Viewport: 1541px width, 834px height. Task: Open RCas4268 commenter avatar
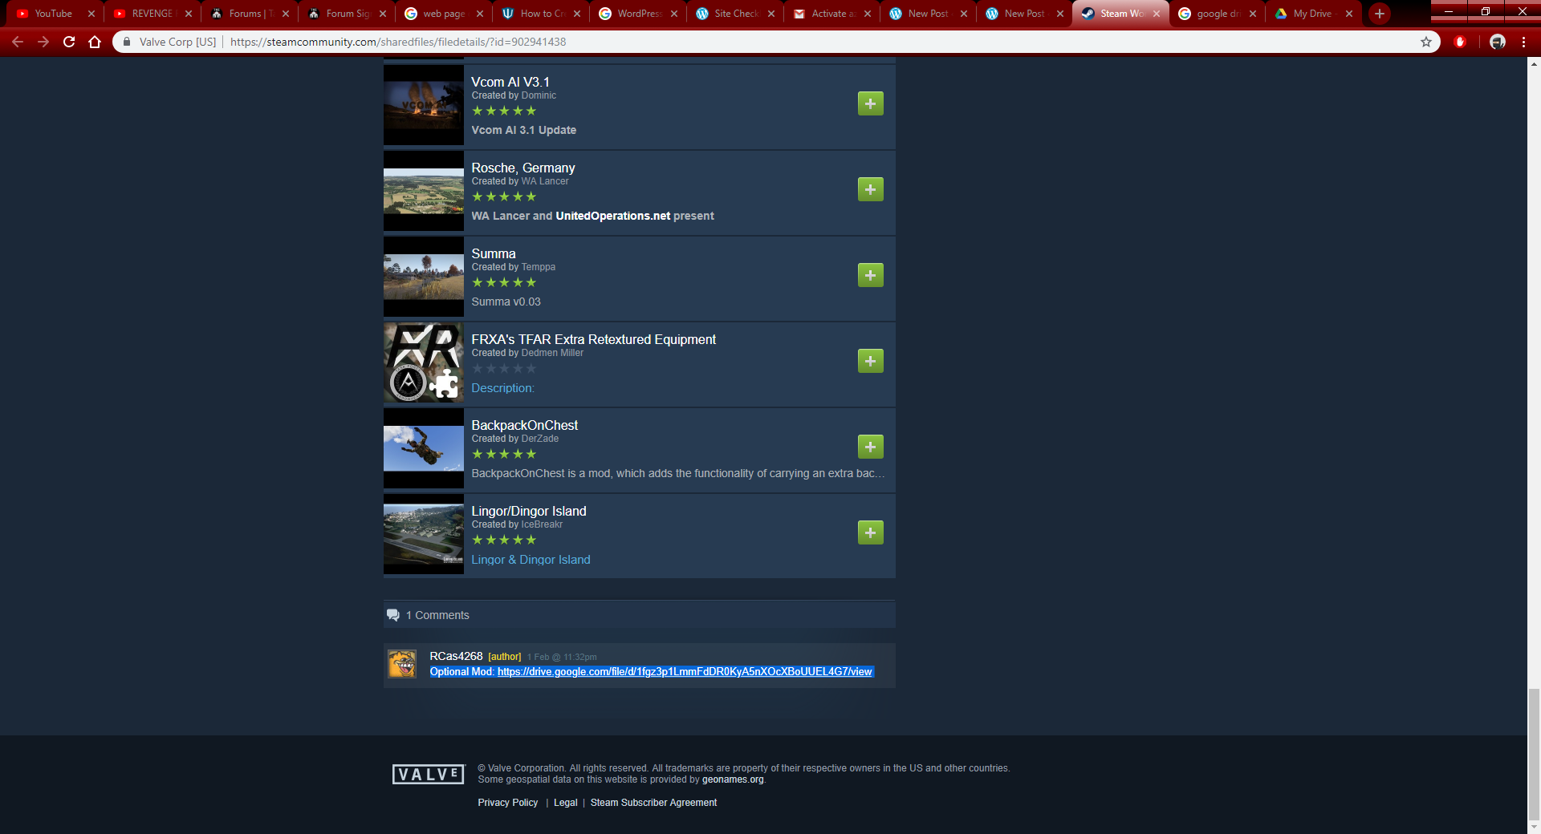[402, 664]
